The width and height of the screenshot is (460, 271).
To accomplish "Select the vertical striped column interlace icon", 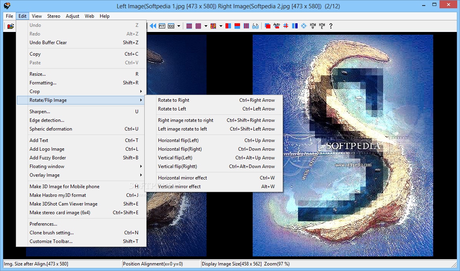I will [246, 26].
